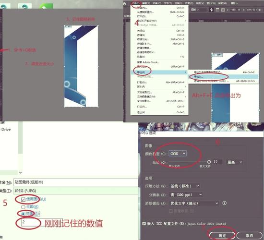Open the Help (帮助) menu
Viewport: 264px width, 240px height.
[222, 3]
